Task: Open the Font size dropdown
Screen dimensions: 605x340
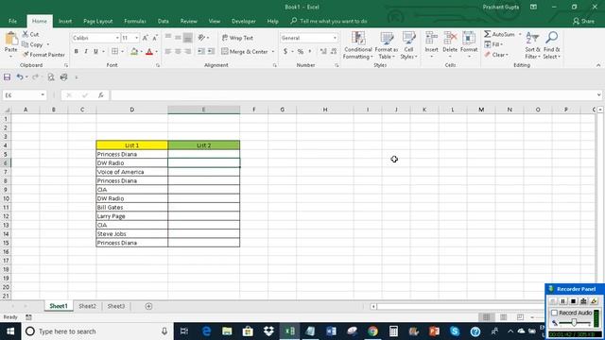Action: [136, 38]
